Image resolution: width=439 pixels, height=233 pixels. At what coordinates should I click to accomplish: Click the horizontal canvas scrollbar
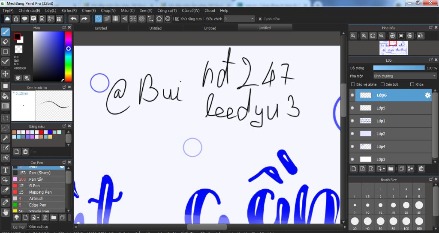coord(207,227)
